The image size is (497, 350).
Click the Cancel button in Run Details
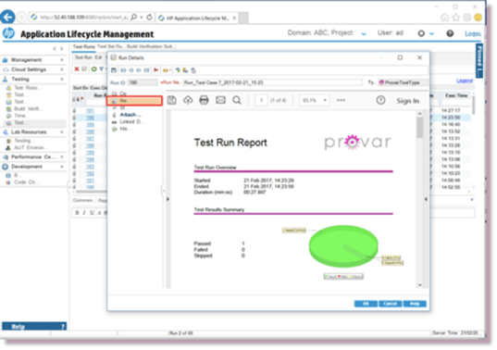[390, 304]
